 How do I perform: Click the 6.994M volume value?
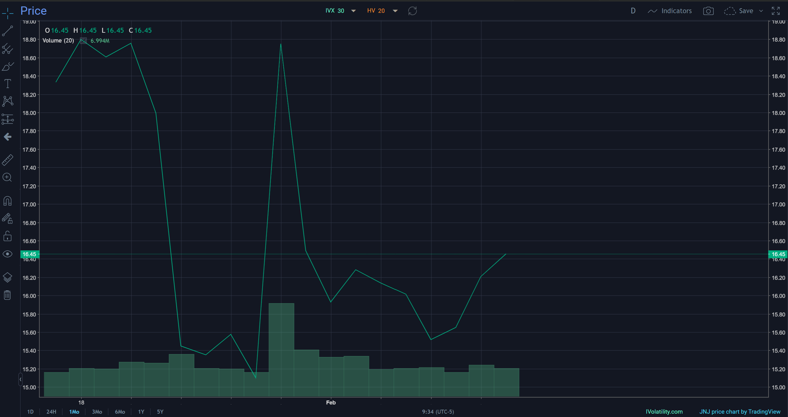(x=100, y=41)
